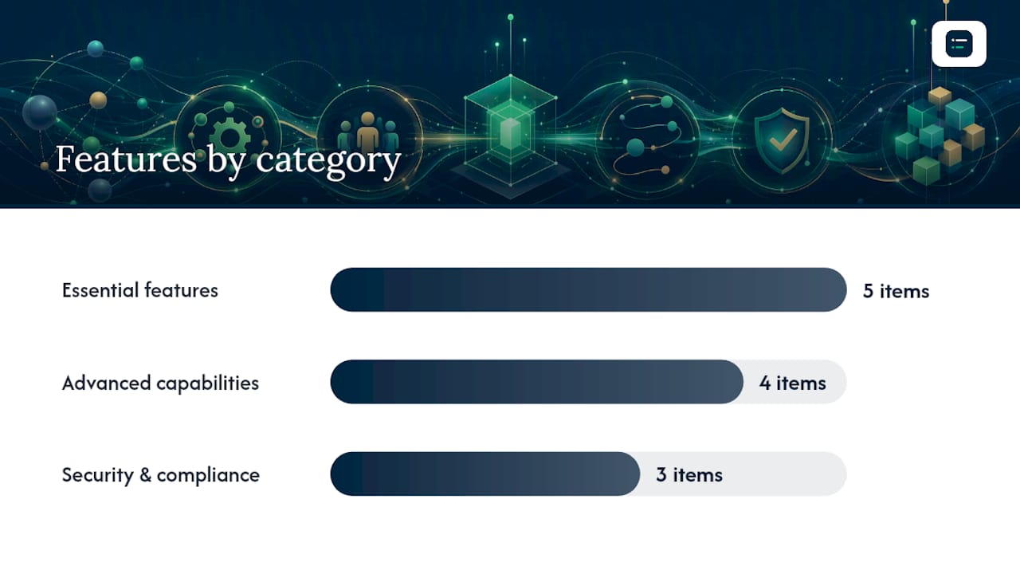Click the 4 items count text
Image resolution: width=1020 pixels, height=574 pixels.
793,383
